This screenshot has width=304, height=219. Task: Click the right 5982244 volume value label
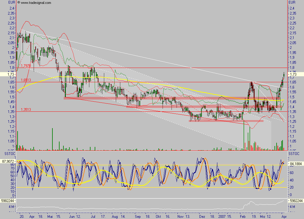tap(297, 201)
